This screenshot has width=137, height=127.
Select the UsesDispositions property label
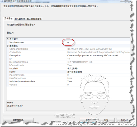pos(17,78)
